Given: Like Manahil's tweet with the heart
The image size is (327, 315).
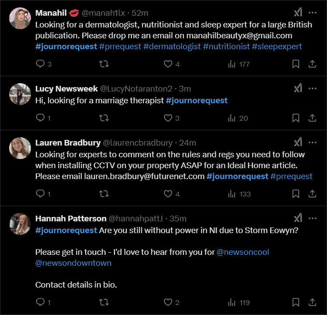Looking at the screenshot, I should coord(168,64).
